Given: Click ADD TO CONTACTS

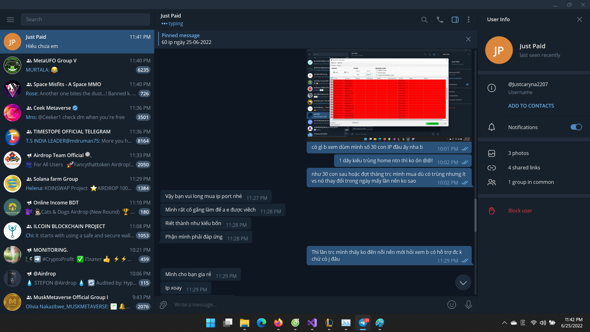Looking at the screenshot, I should (531, 106).
